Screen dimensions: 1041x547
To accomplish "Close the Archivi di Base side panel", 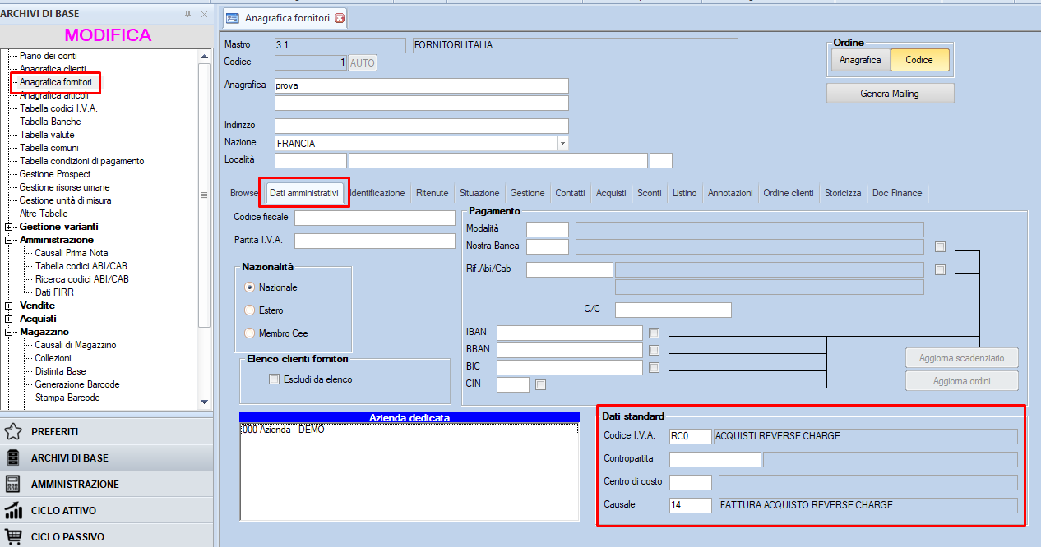I will pyautogui.click(x=203, y=13).
